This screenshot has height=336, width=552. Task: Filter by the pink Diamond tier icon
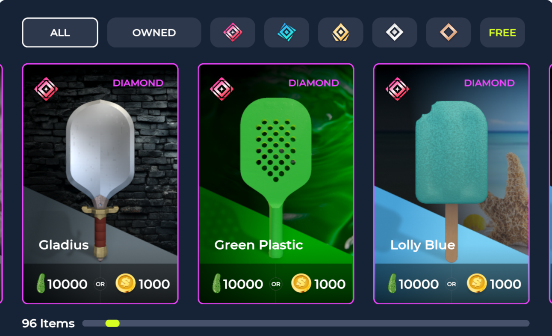coord(233,33)
